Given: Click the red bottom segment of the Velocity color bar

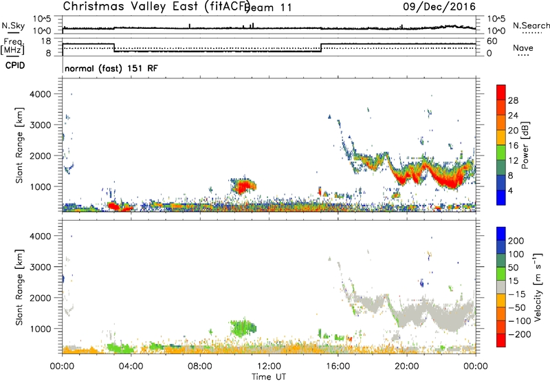Looking at the screenshot, I should 501,340.
